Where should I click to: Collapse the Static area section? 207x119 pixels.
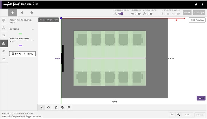click(33, 29)
